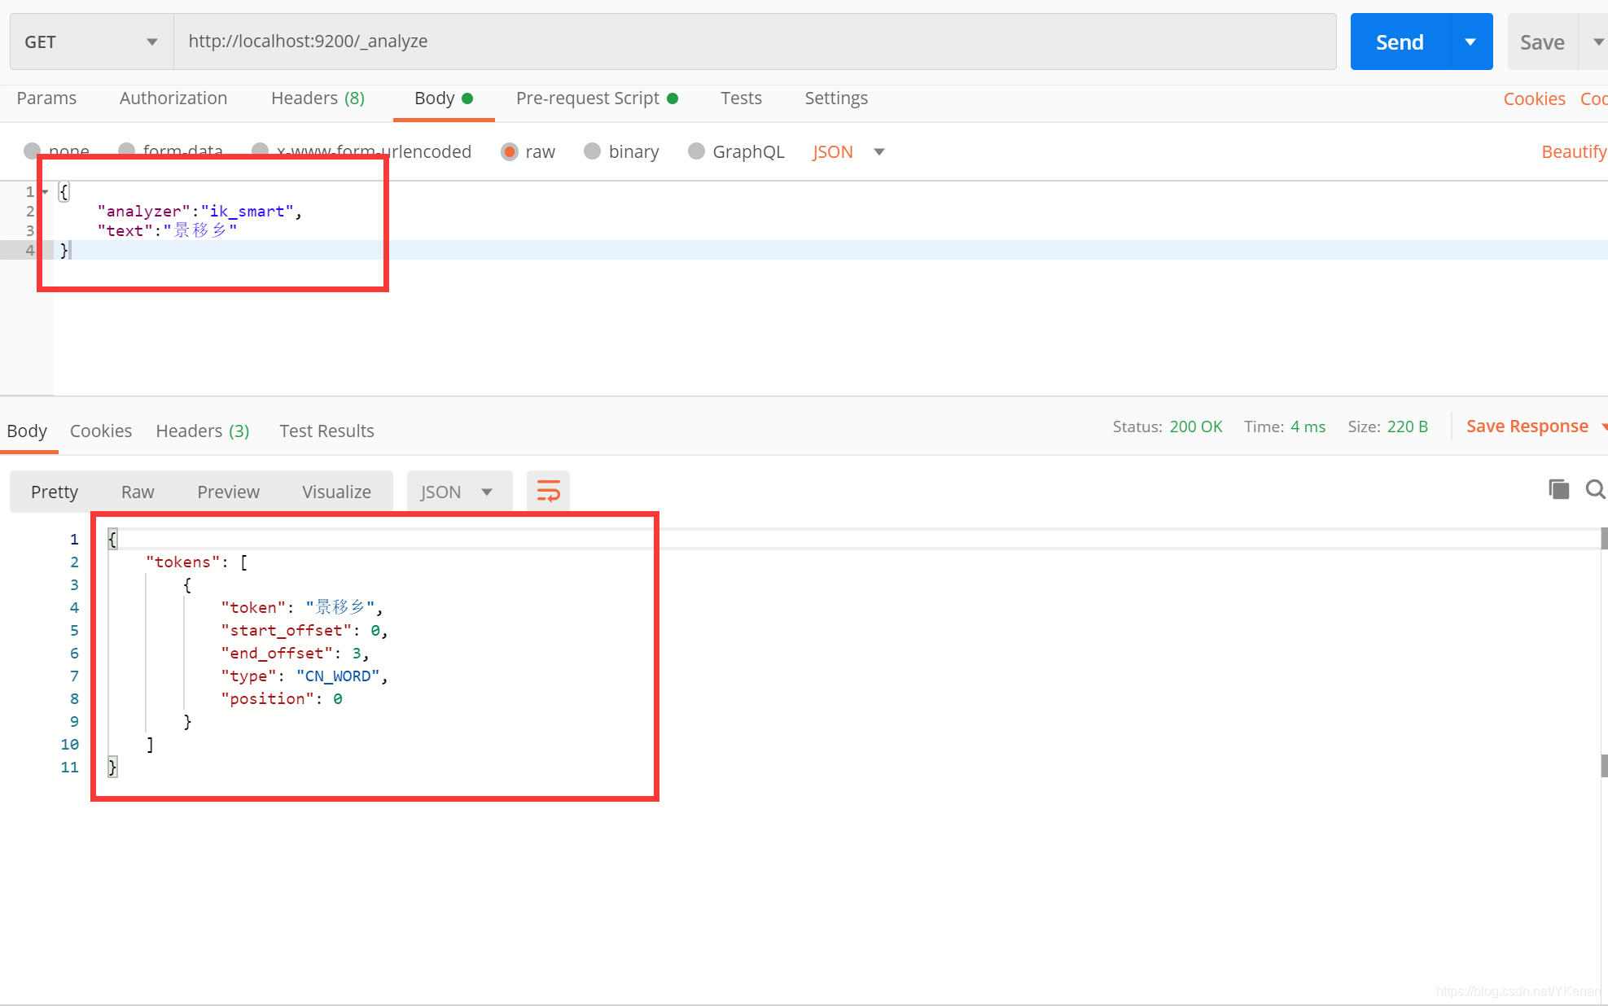
Task: Collapse the JSON body at line 1
Action: [x=45, y=192]
